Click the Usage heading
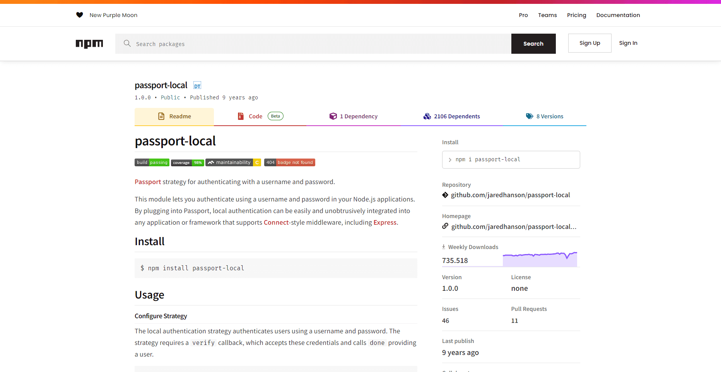 [x=149, y=295]
